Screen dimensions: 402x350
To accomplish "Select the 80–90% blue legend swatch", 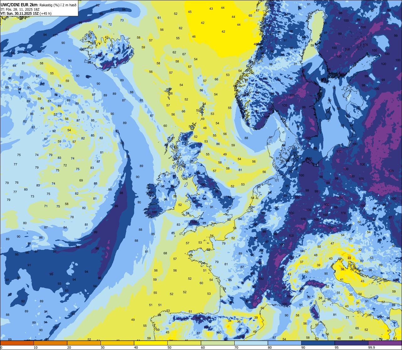I will (285, 343).
